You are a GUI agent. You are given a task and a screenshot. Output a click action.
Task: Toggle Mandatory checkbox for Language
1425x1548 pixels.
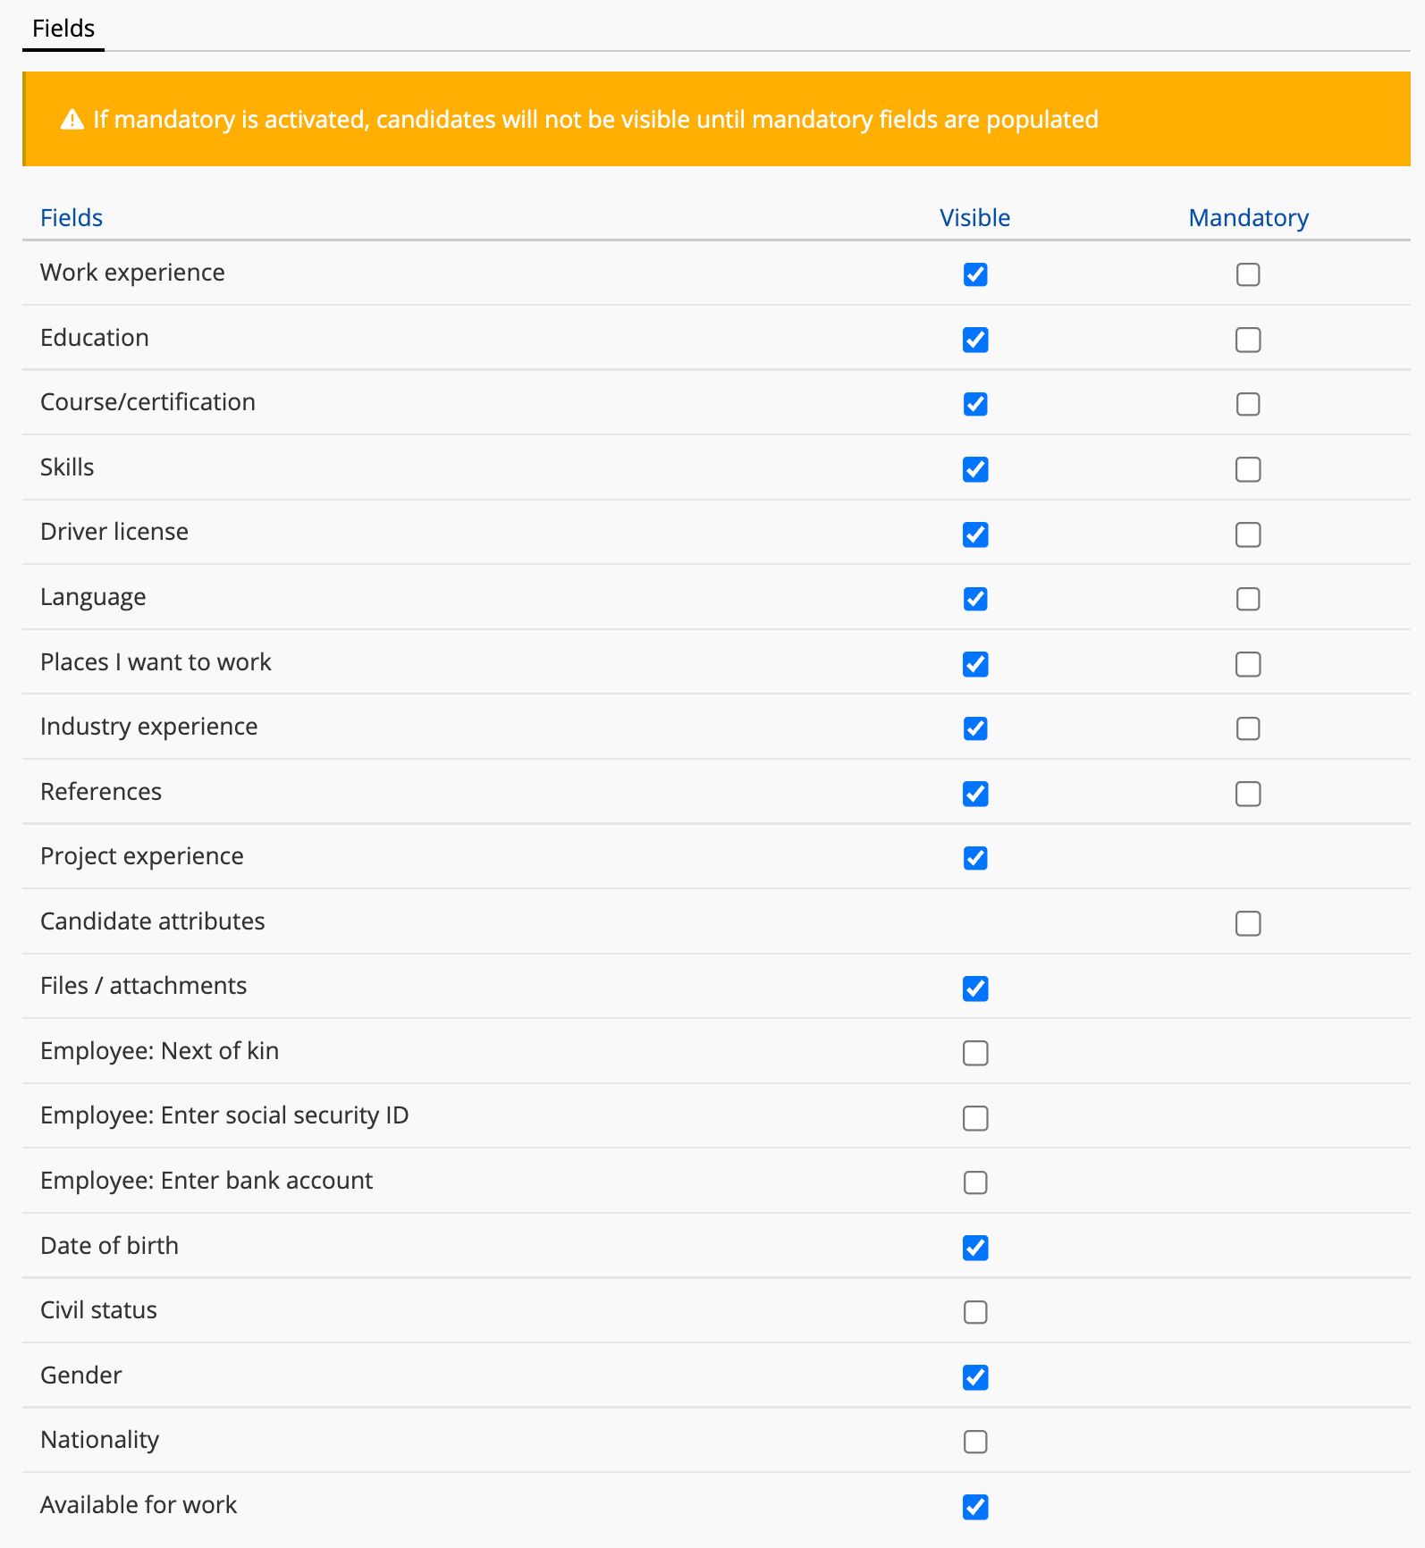point(1248,599)
